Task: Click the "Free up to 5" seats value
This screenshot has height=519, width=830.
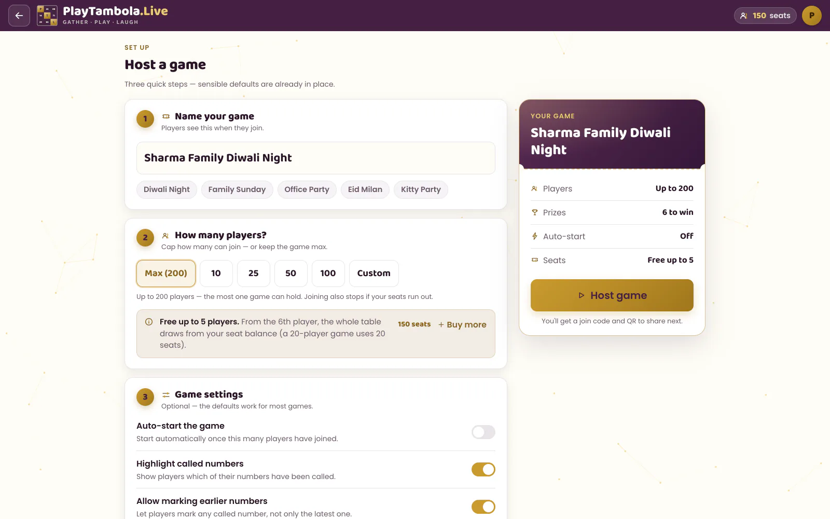Action: tap(670, 260)
